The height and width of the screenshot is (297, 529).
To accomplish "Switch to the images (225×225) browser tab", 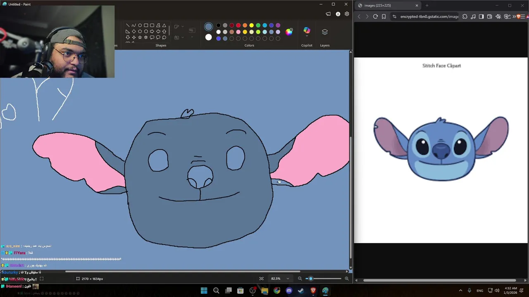I will (388, 5).
